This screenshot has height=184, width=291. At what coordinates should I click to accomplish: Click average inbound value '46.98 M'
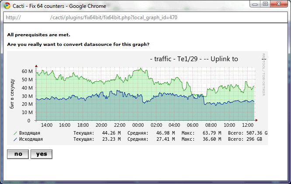166,133
